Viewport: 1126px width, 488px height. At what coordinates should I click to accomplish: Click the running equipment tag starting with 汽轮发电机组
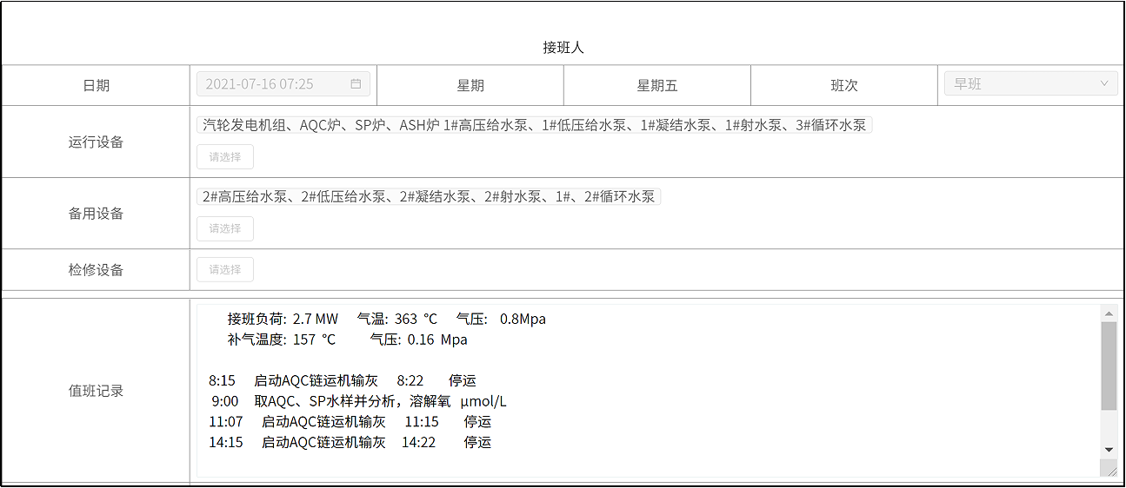[x=534, y=125]
